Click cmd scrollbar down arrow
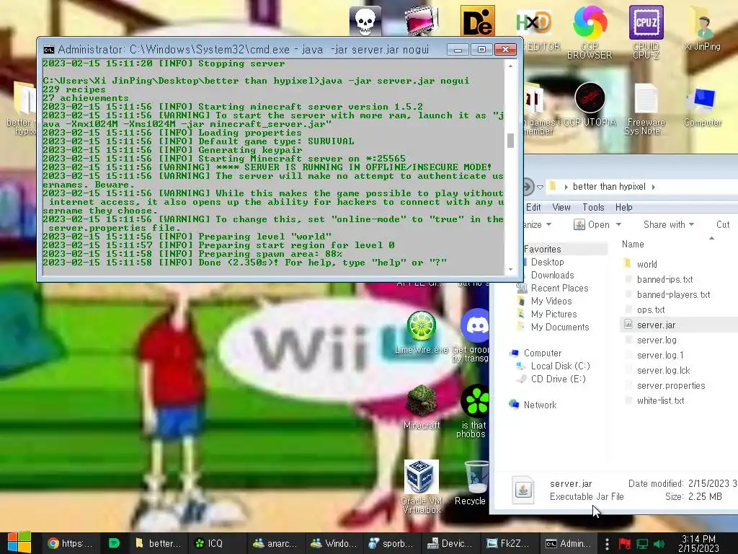 point(511,270)
